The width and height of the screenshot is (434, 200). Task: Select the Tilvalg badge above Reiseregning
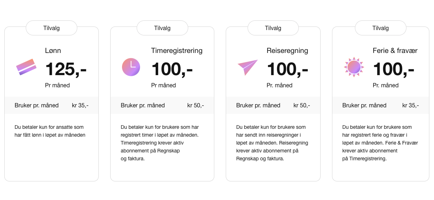pos(273,28)
